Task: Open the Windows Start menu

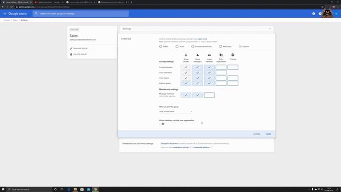Action: [3, 189]
